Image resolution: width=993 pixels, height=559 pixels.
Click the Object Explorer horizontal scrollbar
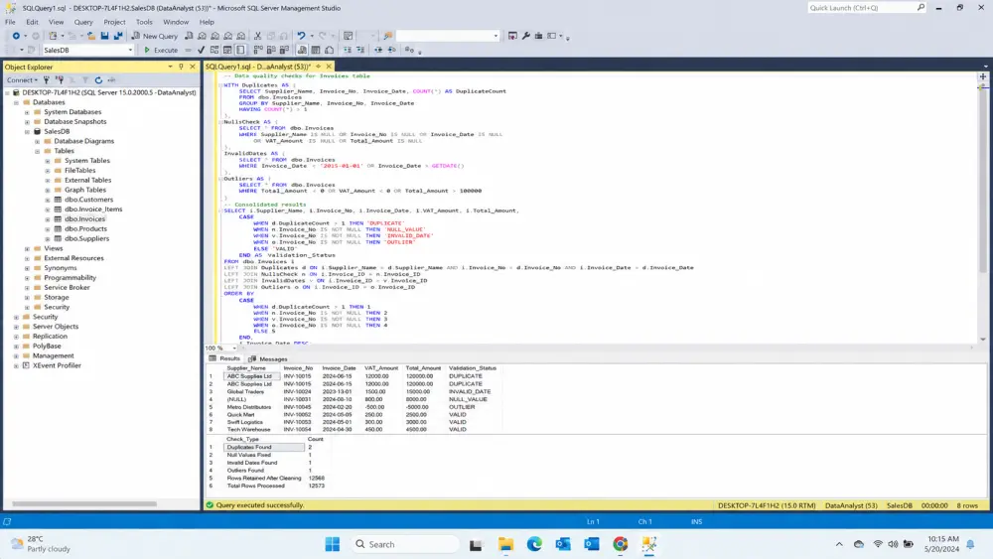(x=84, y=504)
